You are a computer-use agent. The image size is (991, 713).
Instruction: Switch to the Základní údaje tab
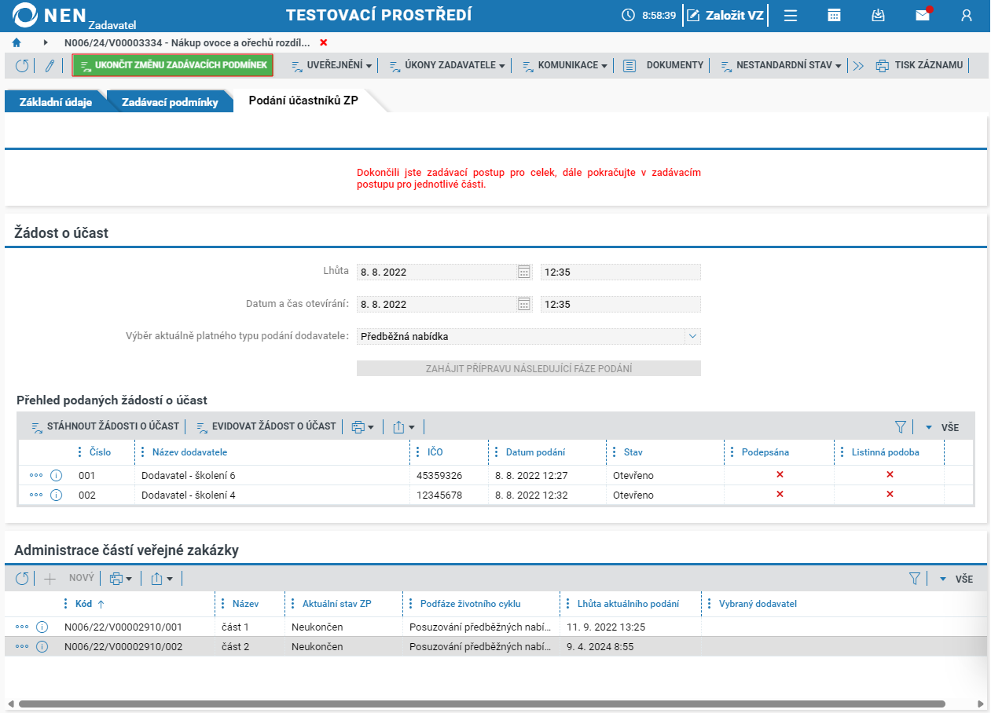tap(55, 101)
